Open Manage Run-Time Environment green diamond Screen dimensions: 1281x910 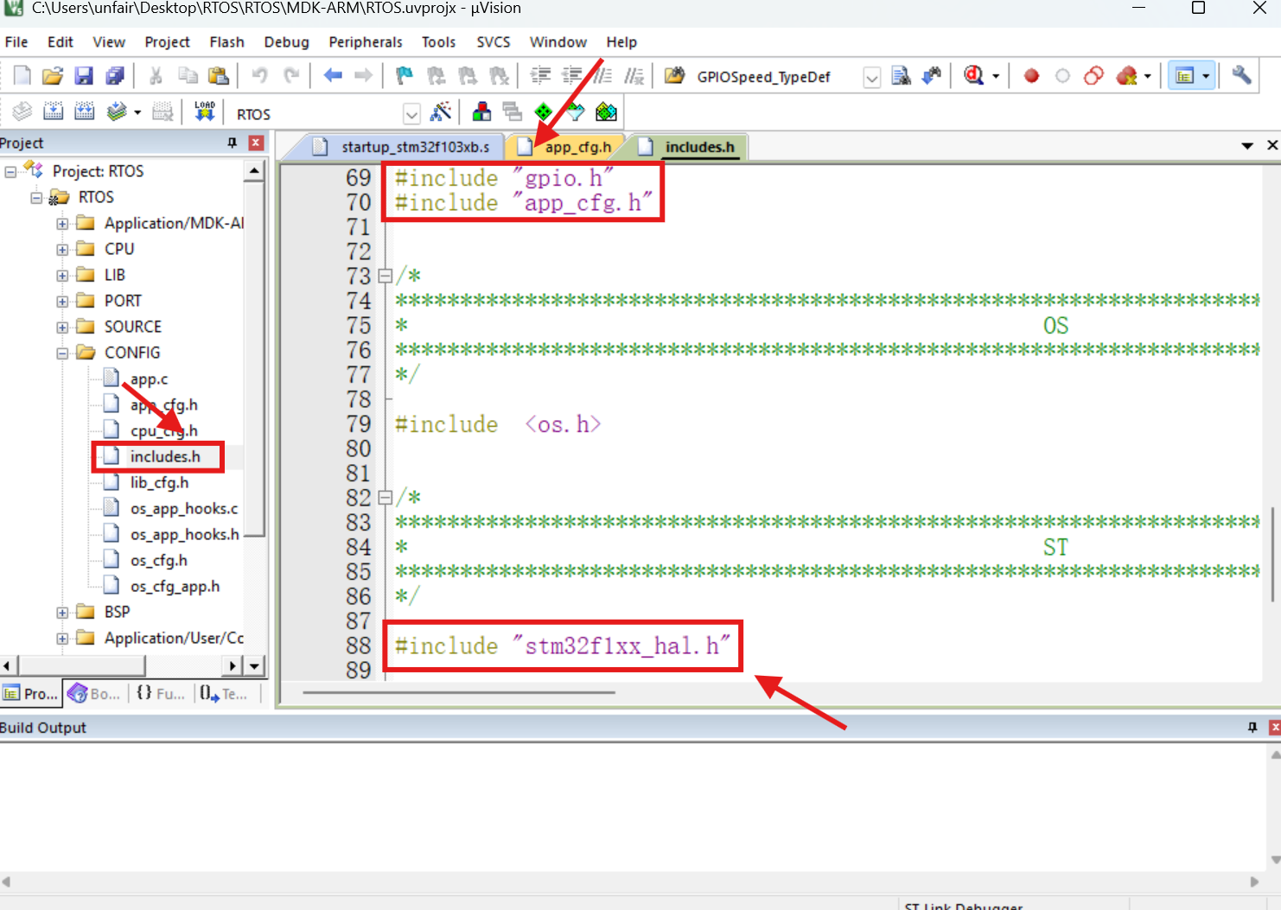tap(544, 112)
